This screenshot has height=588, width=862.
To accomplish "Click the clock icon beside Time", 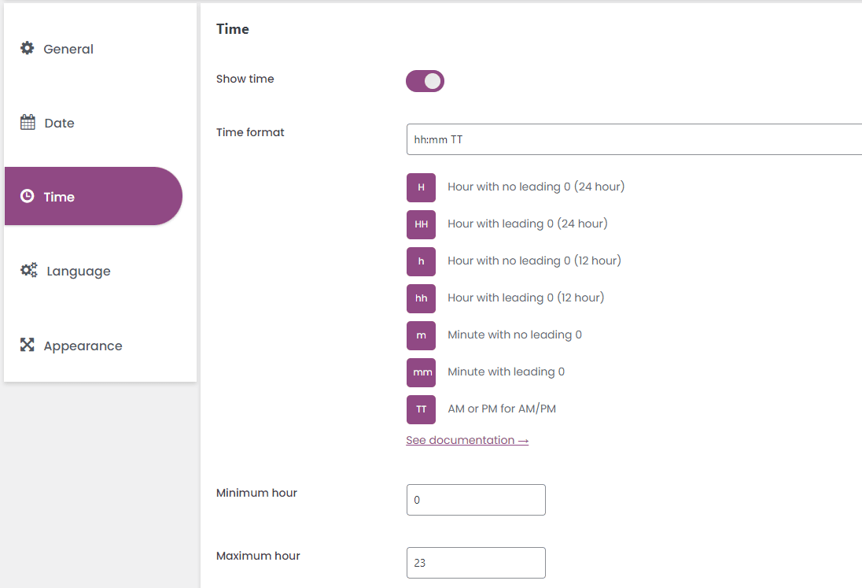I will click(x=28, y=196).
